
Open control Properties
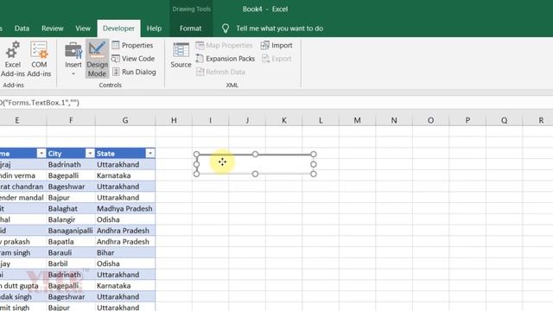point(132,45)
